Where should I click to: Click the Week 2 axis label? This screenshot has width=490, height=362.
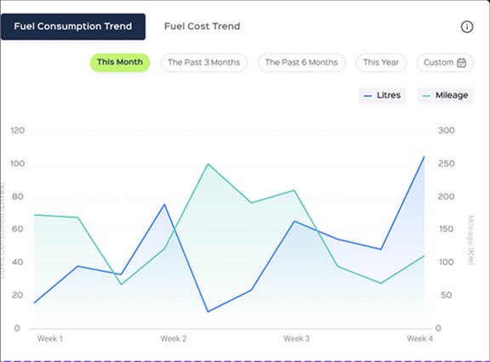[x=174, y=338]
